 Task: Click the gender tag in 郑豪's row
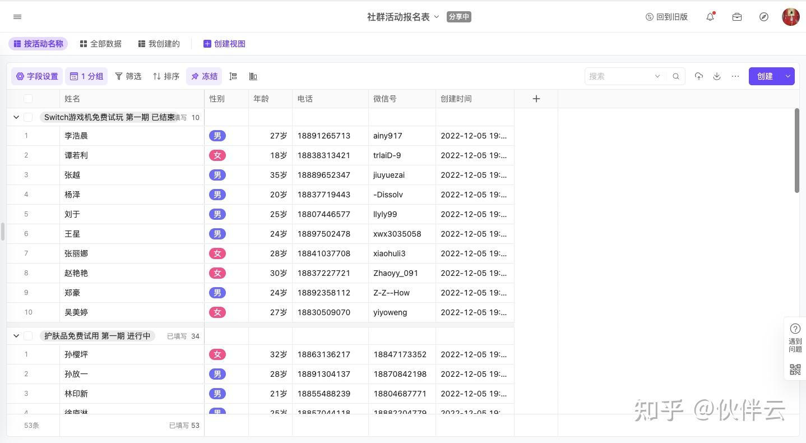click(217, 293)
